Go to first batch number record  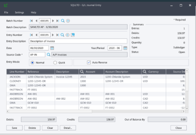click(x=31, y=21)
